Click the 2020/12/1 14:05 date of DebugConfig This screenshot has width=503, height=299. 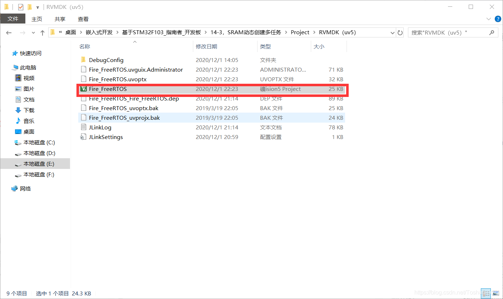pos(217,60)
